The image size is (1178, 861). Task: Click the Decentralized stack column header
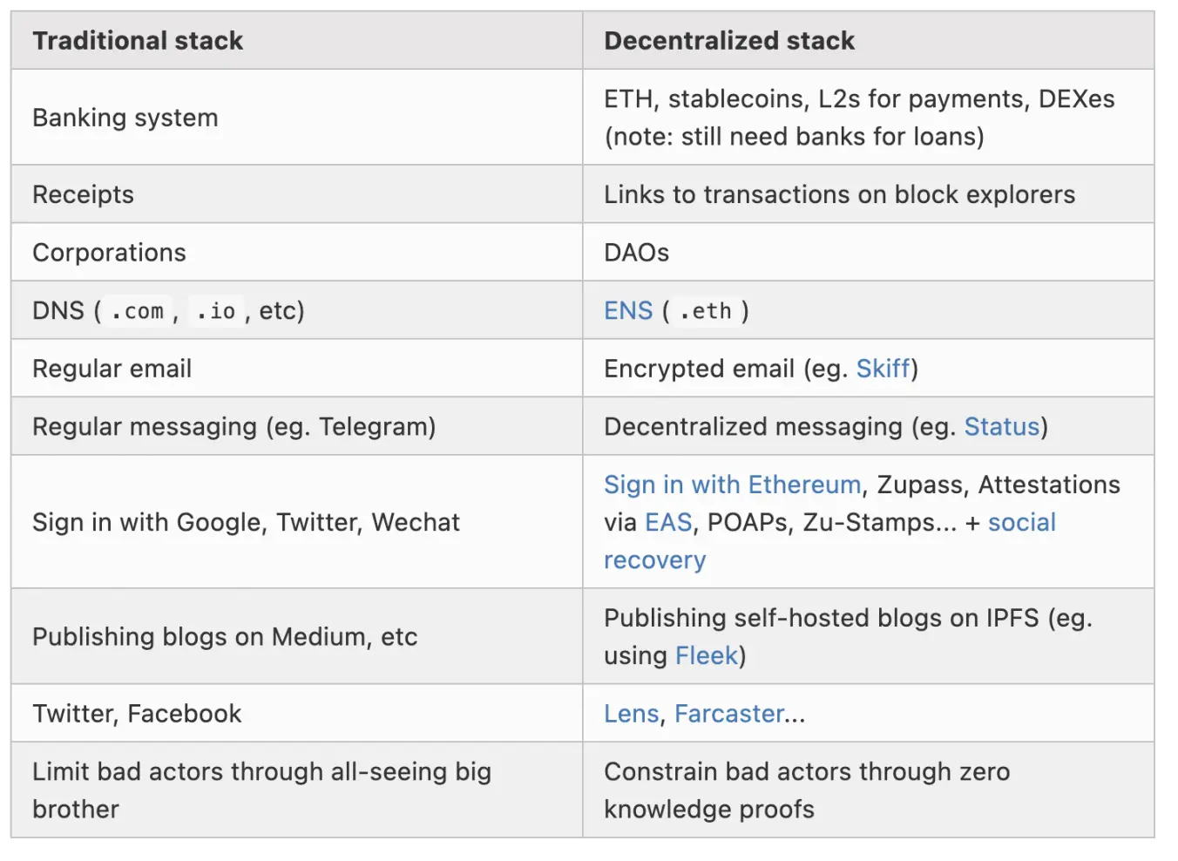point(729,41)
